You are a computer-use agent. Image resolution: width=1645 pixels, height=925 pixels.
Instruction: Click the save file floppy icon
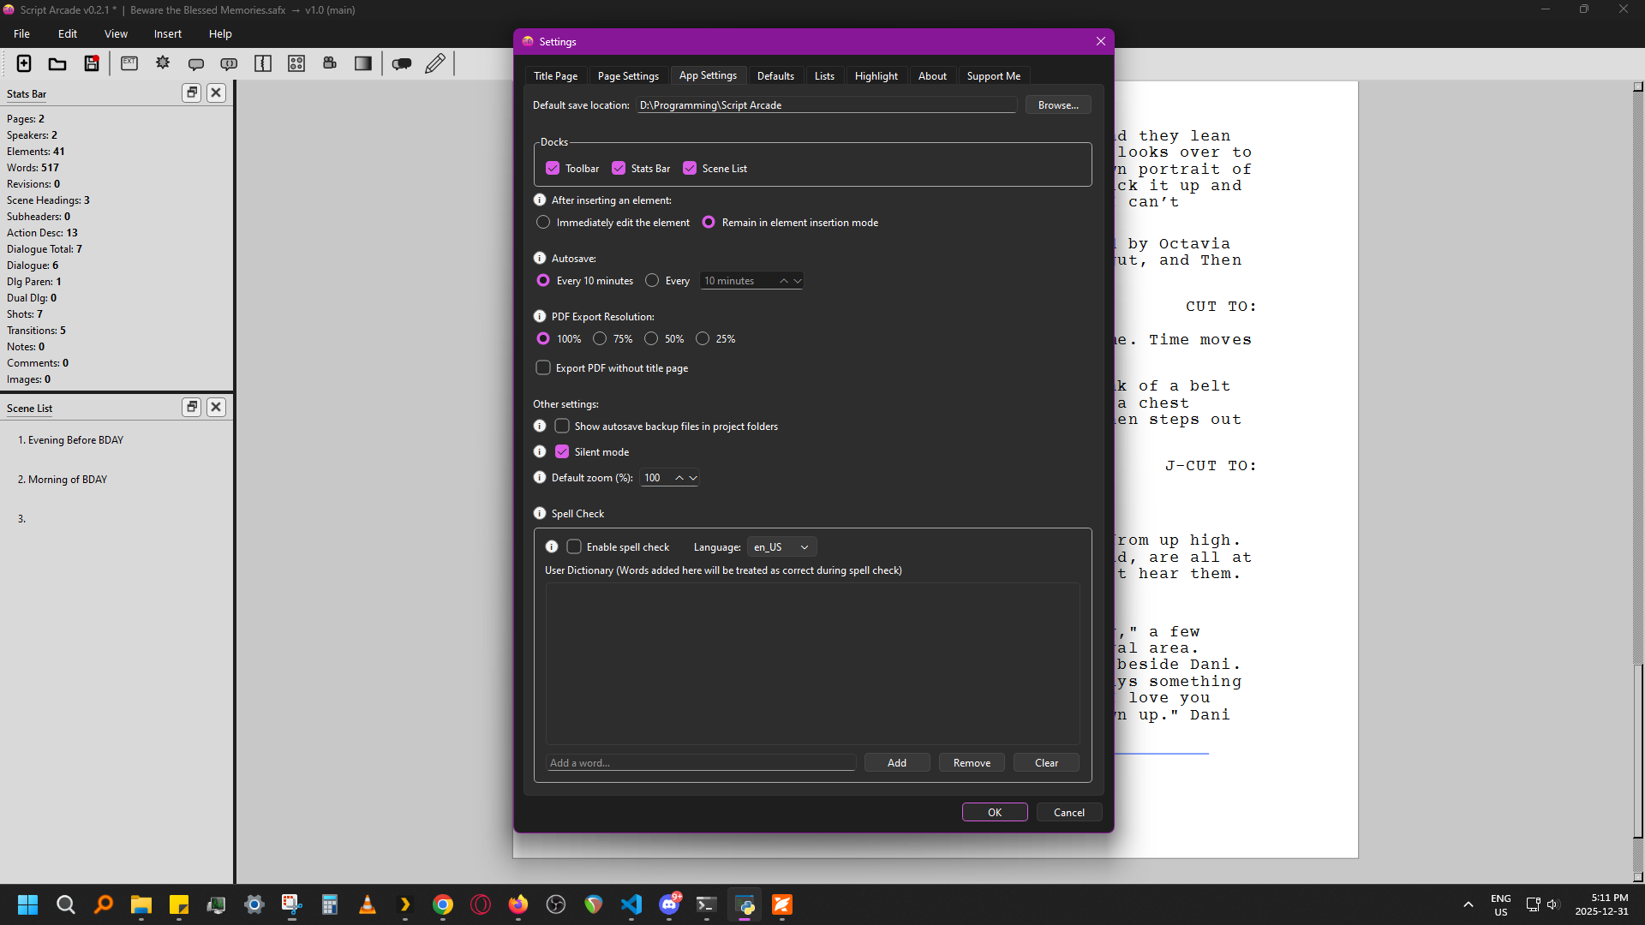(x=92, y=63)
